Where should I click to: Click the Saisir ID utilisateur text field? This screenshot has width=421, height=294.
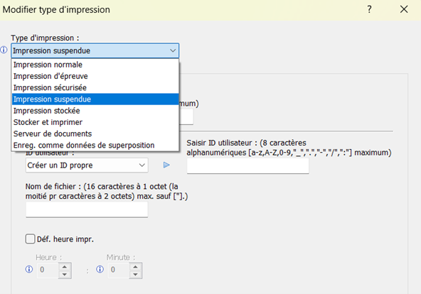(x=247, y=165)
